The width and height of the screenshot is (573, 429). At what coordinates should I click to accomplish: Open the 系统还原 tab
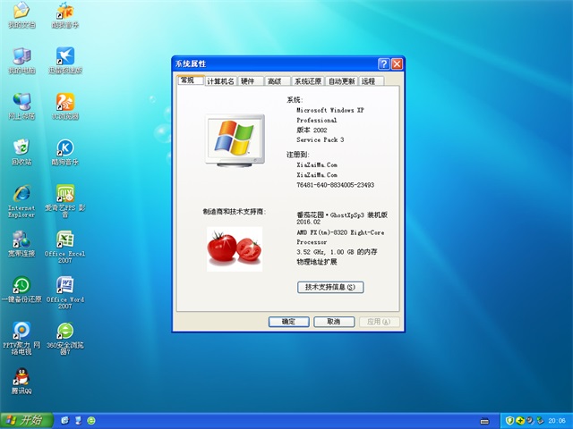(x=308, y=81)
